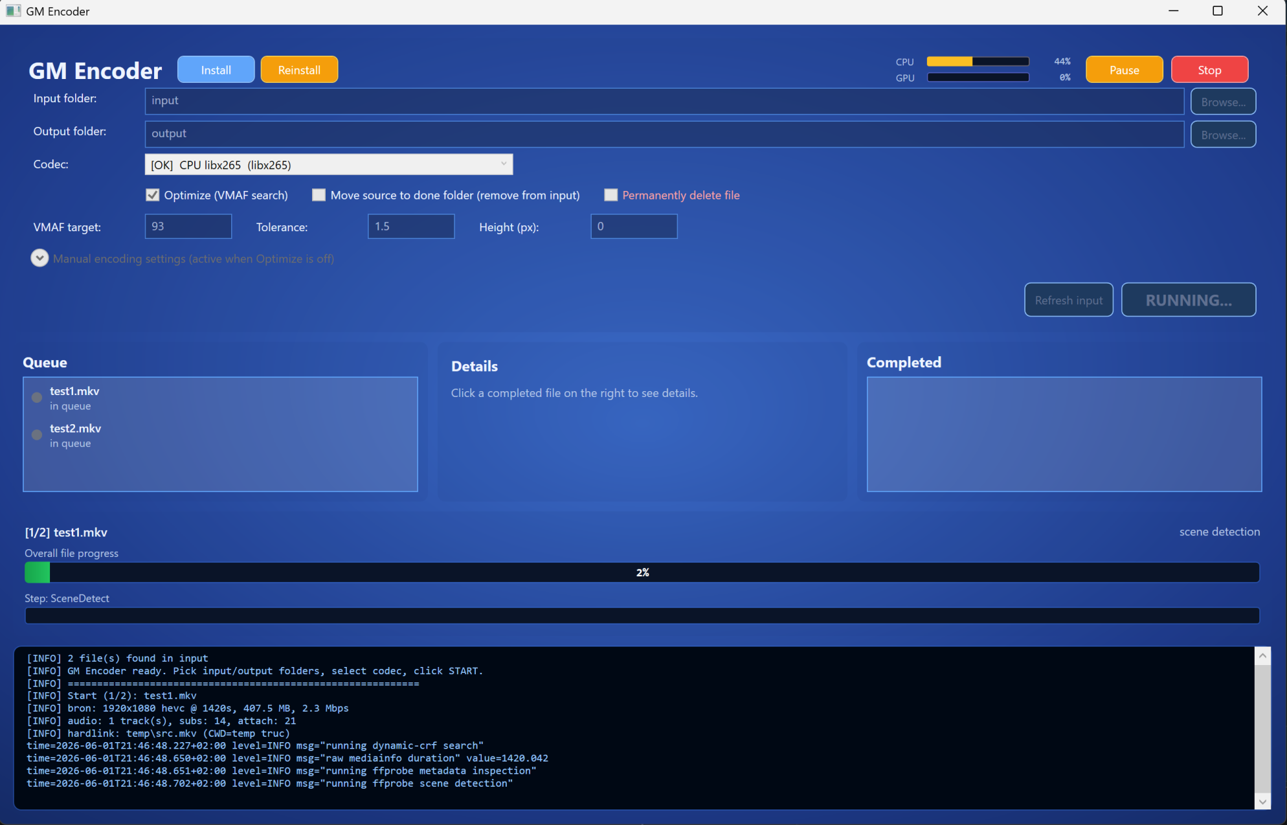Click the "bron: 1920x1080 hevc" log line
The image size is (1287, 825).
188,708
